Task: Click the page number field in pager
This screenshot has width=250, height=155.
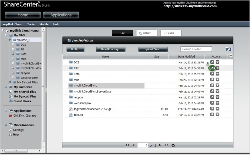Action: click(x=142, y=145)
